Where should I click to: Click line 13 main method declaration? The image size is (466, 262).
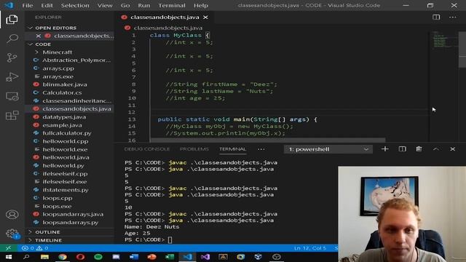[237, 119]
